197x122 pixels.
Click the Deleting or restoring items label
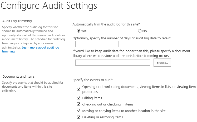(x=102, y=117)
